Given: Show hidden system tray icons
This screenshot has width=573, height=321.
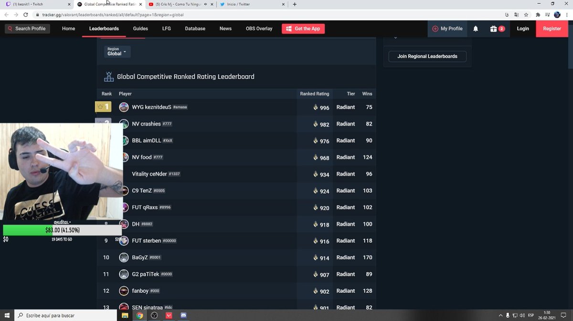Looking at the screenshot, I should point(500,315).
